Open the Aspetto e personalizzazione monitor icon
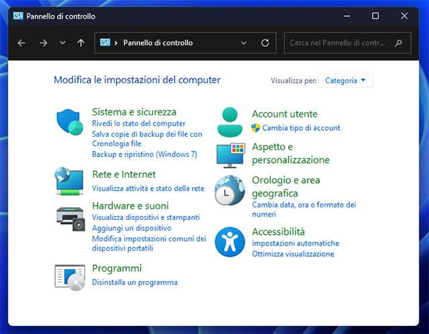Image resolution: width=429 pixels, height=334 pixels. click(x=230, y=155)
